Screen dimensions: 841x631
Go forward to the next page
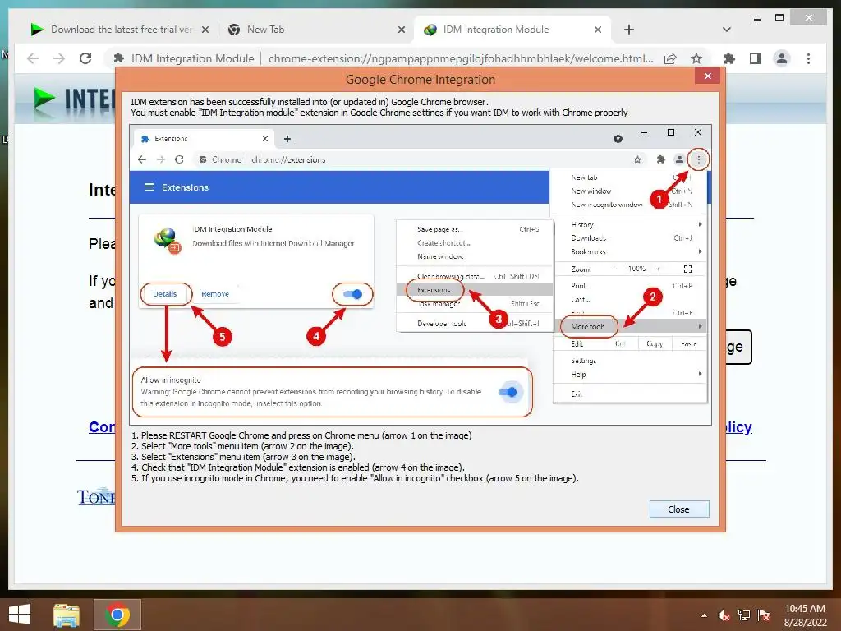[59, 58]
